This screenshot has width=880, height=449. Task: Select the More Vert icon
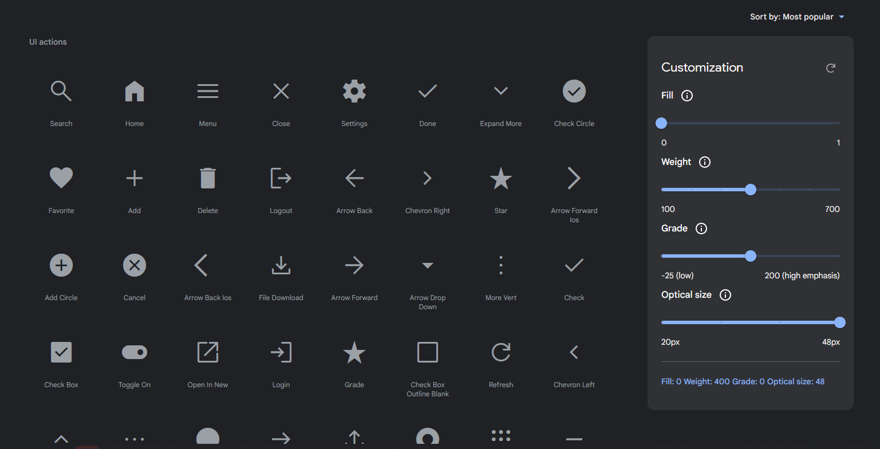point(501,265)
